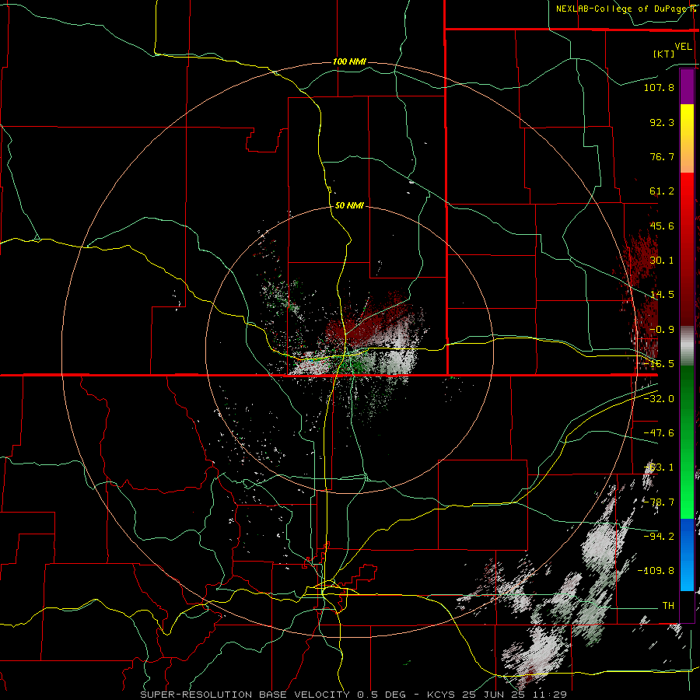The width and height of the screenshot is (700, 700).
Task: Select the -63.1 scale value
Action: [x=659, y=467]
